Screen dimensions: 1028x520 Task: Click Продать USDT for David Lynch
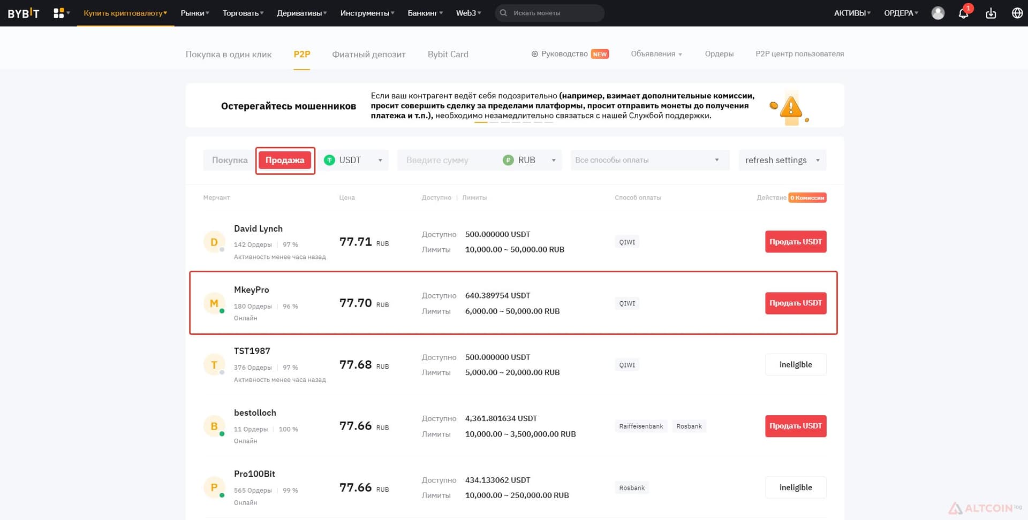point(796,242)
